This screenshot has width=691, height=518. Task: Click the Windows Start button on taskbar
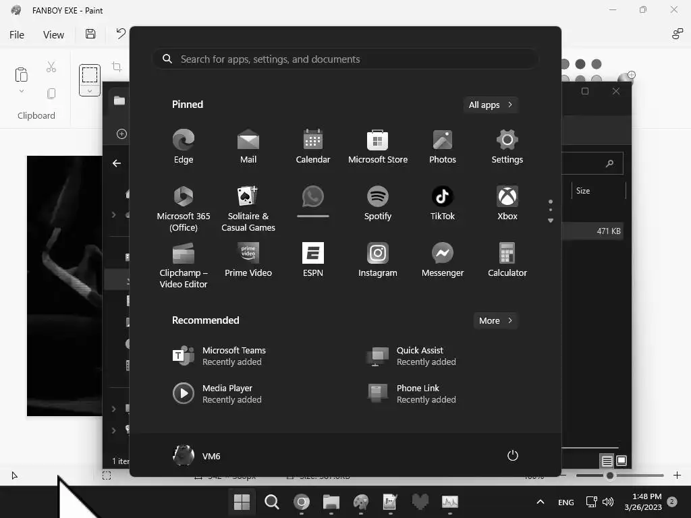click(242, 502)
